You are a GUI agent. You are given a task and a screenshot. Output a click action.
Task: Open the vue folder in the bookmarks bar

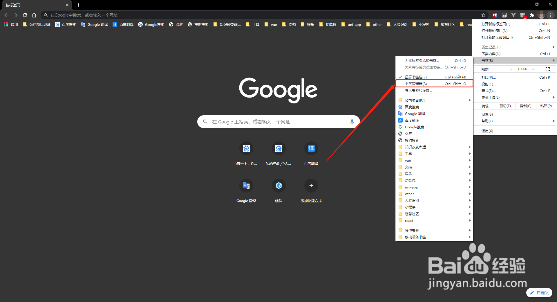(x=270, y=25)
